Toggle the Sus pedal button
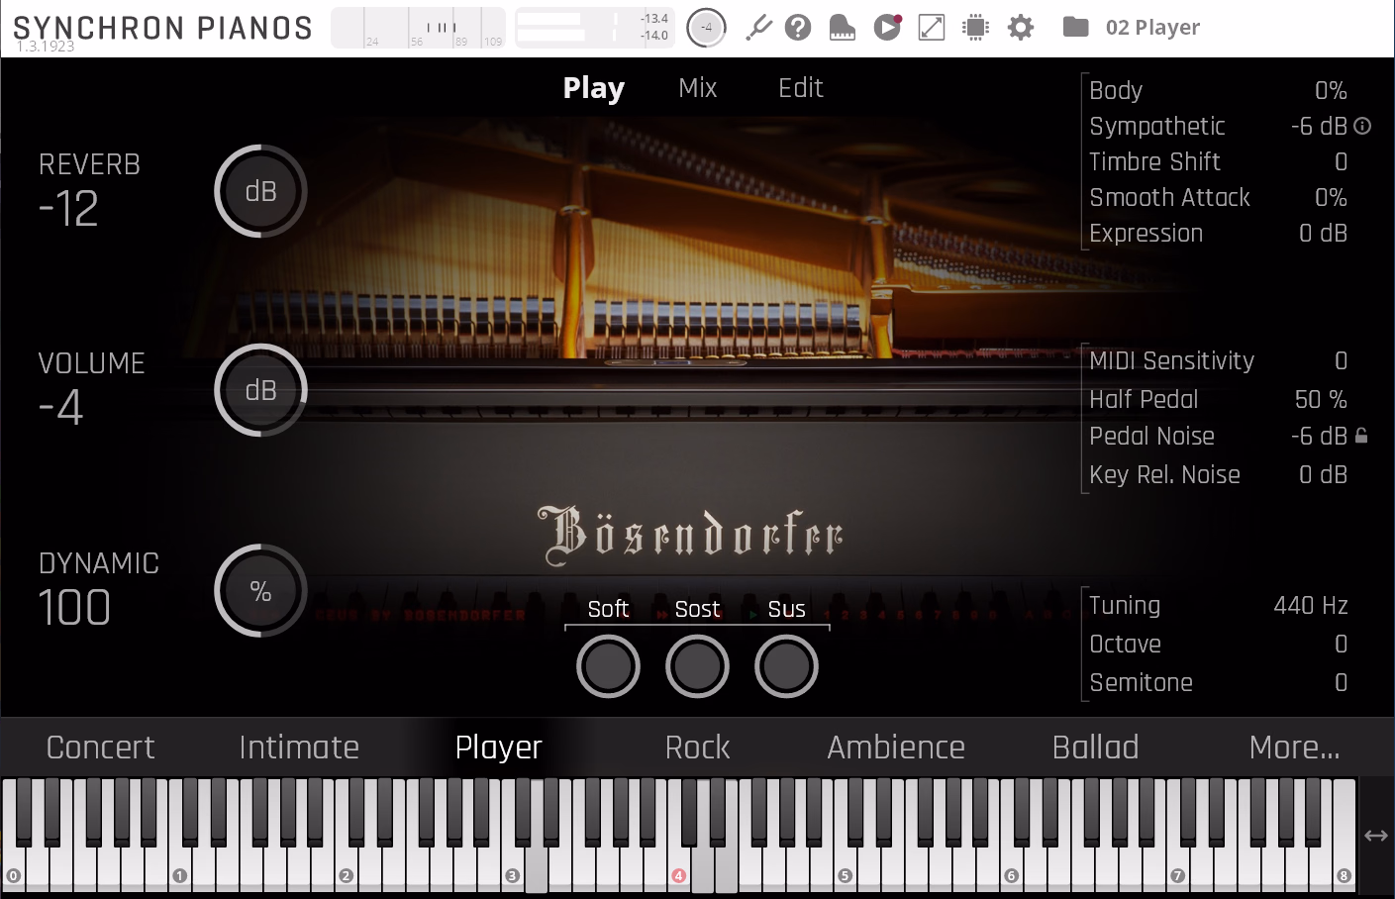Image resolution: width=1395 pixels, height=899 pixels. [786, 666]
